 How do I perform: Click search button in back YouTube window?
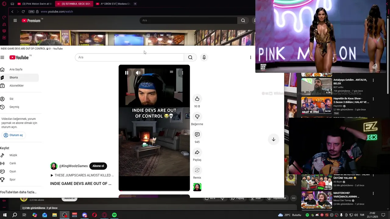click(x=243, y=20)
